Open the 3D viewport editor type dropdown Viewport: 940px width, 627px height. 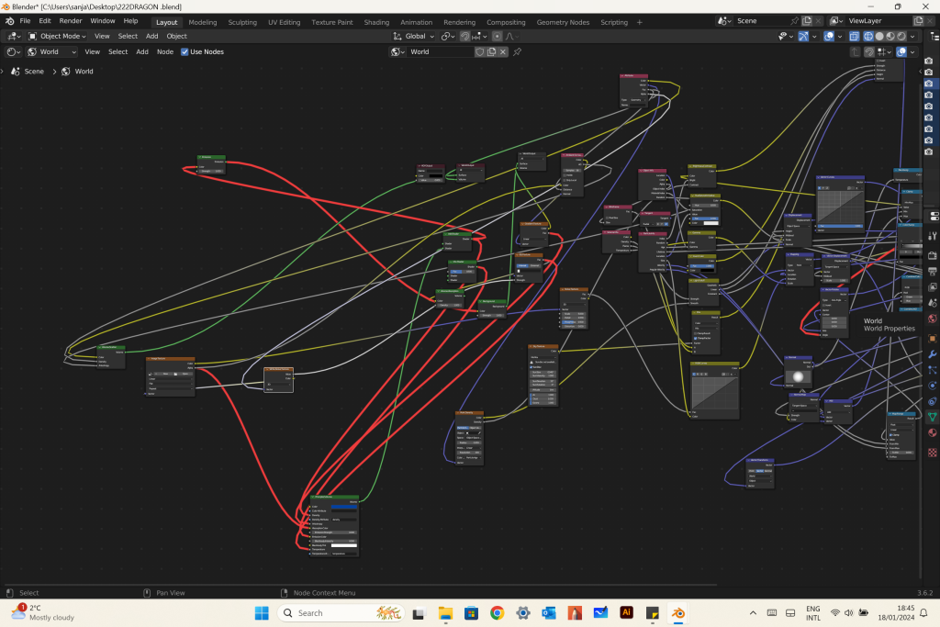tap(13, 36)
